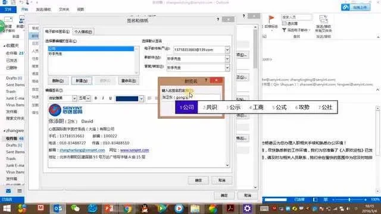Open the font size dropdown
This screenshot has height=214, width=381.
[88, 98]
